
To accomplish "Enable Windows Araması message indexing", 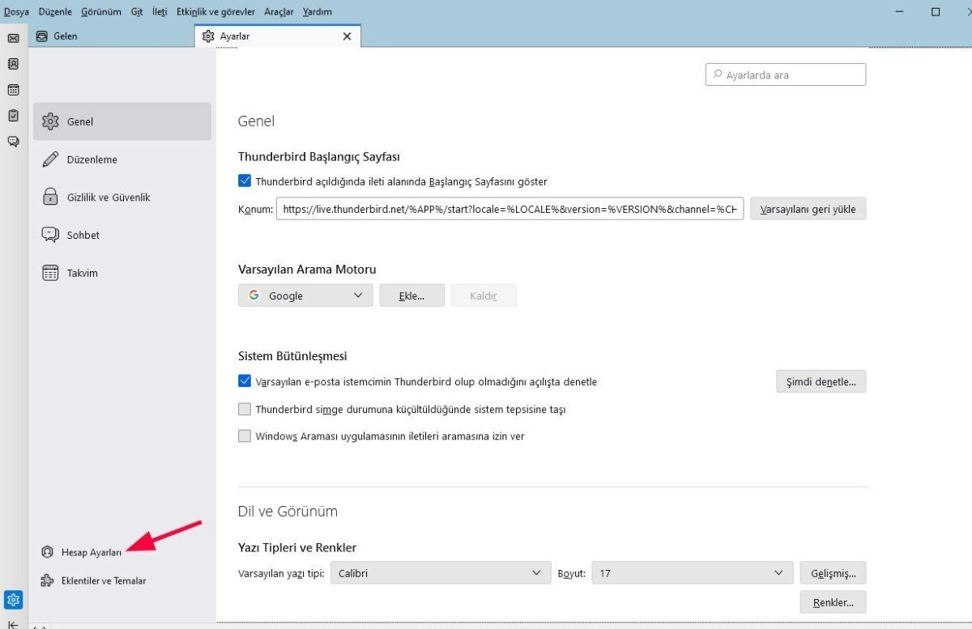I will click(245, 436).
